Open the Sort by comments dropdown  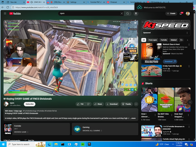point(29,140)
